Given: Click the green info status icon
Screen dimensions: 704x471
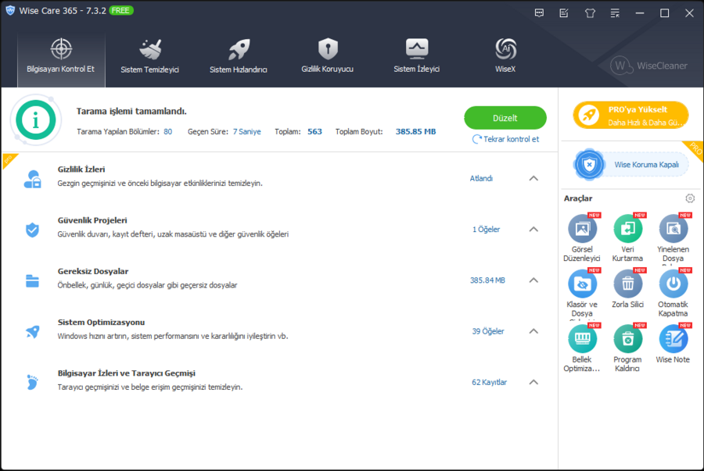Looking at the screenshot, I should tap(36, 120).
